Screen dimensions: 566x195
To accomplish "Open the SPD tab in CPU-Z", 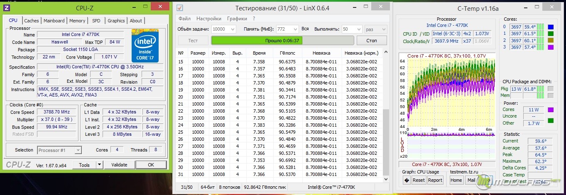I will [x=96, y=21].
